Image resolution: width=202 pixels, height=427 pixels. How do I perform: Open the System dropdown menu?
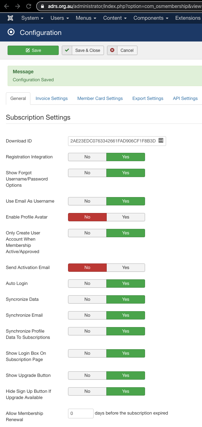32,18
